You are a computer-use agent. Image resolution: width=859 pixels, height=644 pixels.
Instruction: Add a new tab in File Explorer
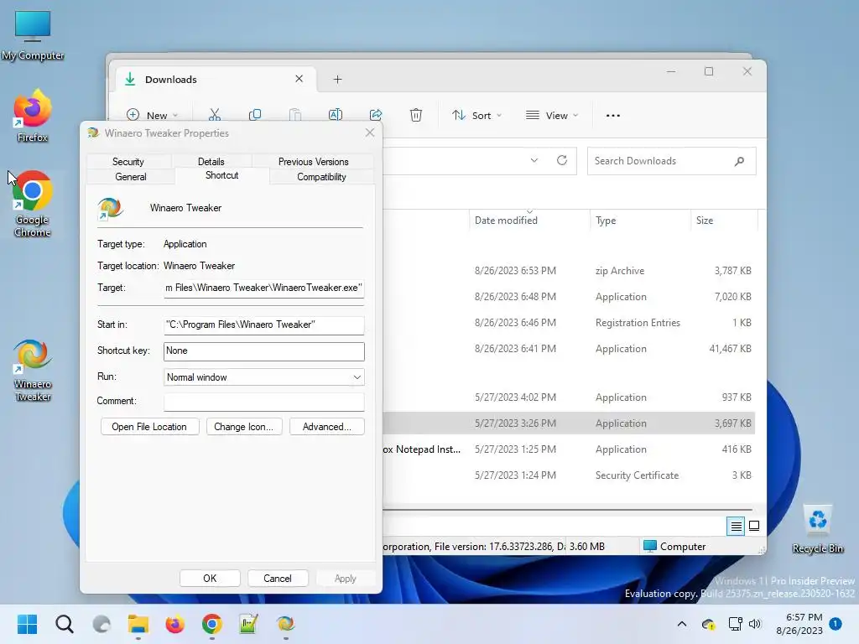[x=337, y=80]
